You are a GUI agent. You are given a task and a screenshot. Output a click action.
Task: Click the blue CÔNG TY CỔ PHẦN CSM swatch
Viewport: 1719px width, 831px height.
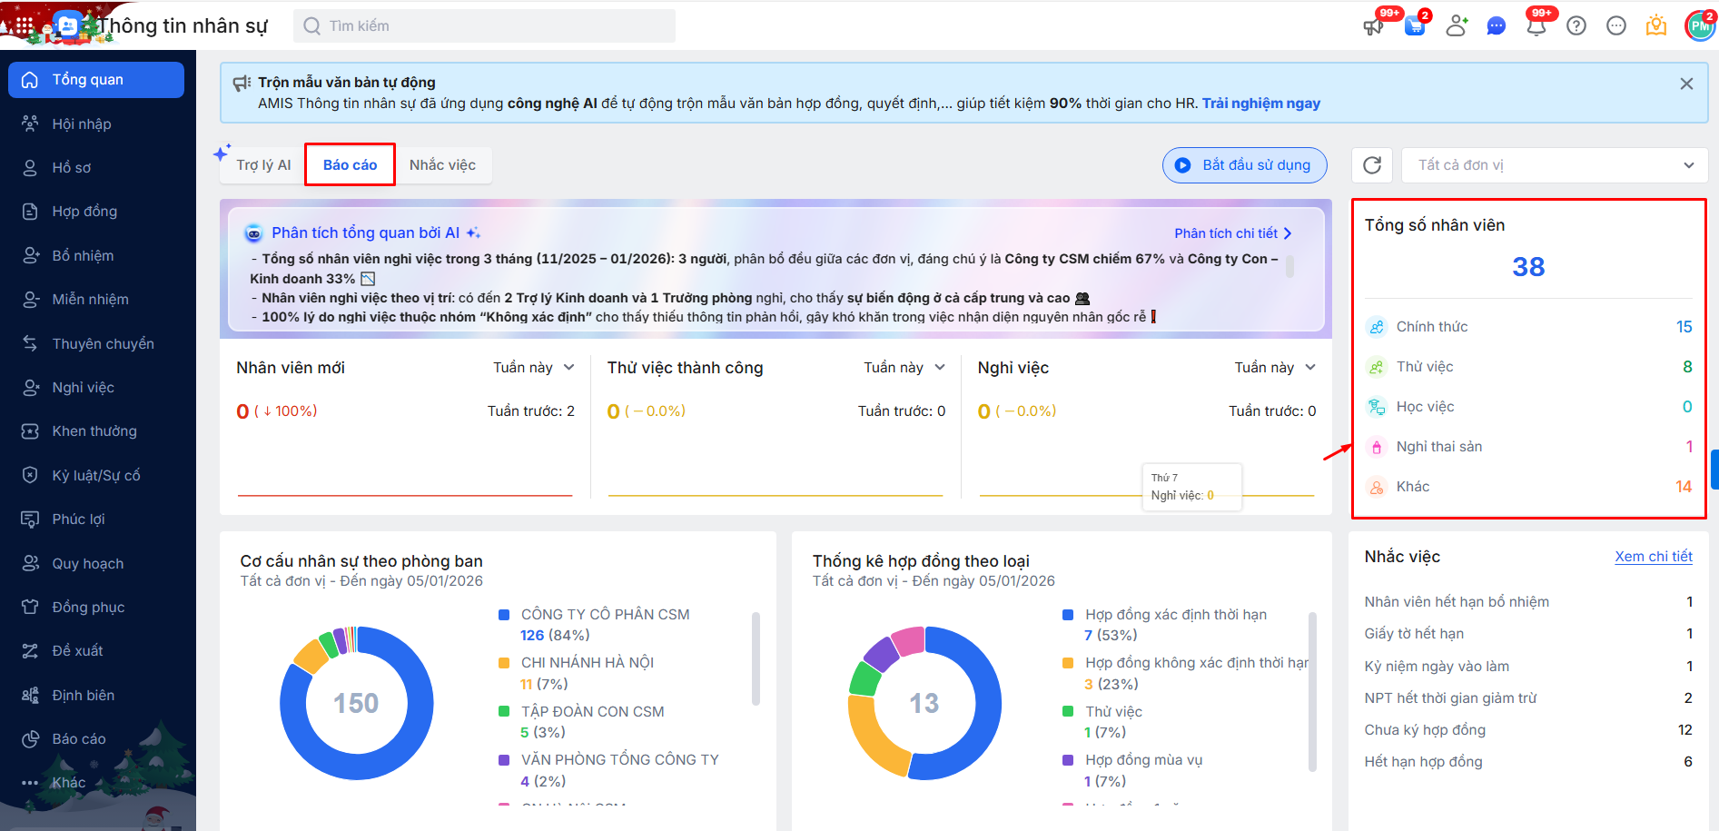(x=504, y=615)
